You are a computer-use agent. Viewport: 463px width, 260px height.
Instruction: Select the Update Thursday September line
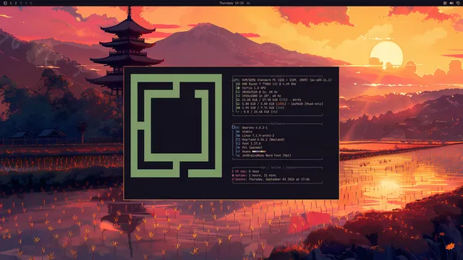tap(271, 179)
